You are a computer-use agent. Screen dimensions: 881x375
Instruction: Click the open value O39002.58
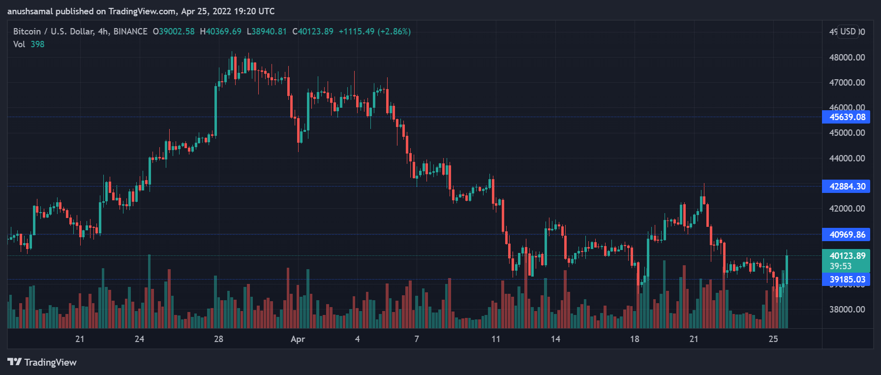click(x=174, y=31)
